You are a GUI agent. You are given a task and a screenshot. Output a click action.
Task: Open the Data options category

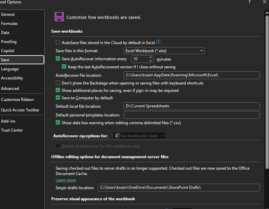(x=22, y=33)
